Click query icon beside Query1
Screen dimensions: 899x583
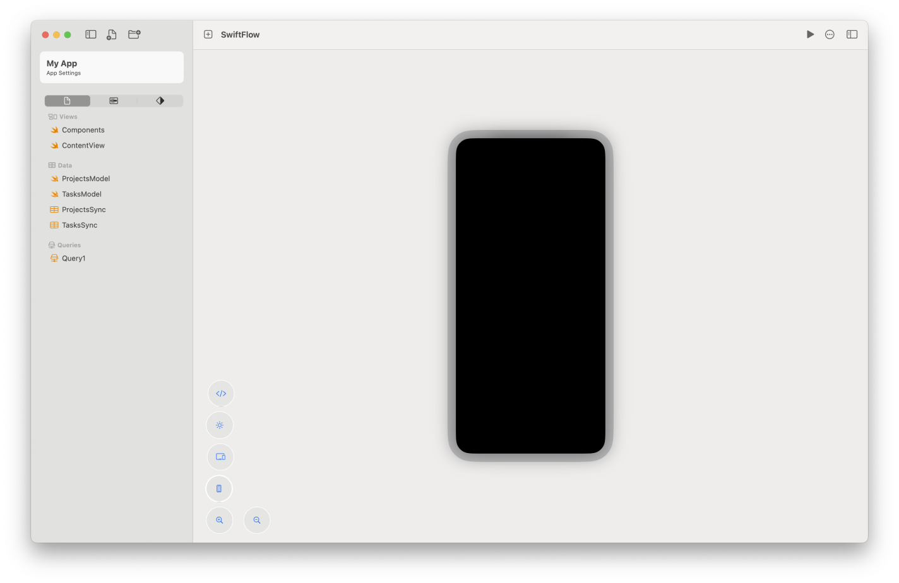pyautogui.click(x=54, y=258)
